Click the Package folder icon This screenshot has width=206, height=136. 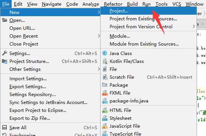[x=105, y=85]
